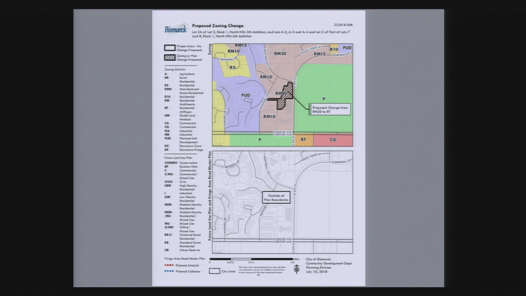This screenshot has height=296, width=526.
Task: Select the 'MA Industrial' legend entry
Action: pos(178,131)
